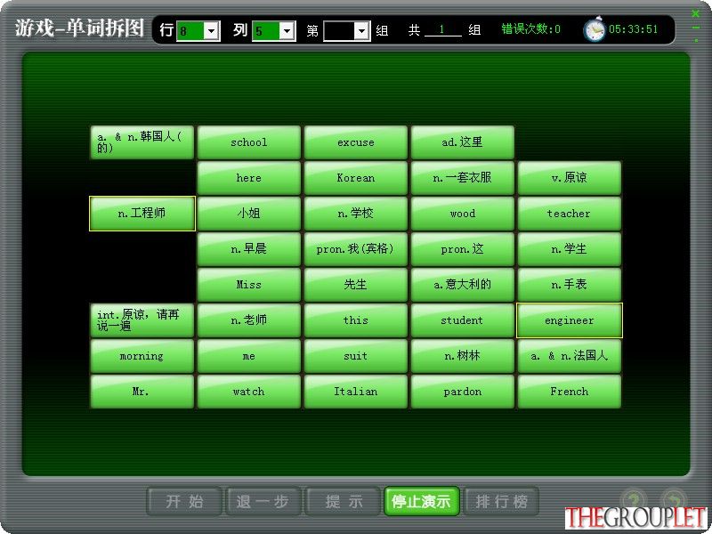
Task: Click the 提示 hint button
Action: 343,501
